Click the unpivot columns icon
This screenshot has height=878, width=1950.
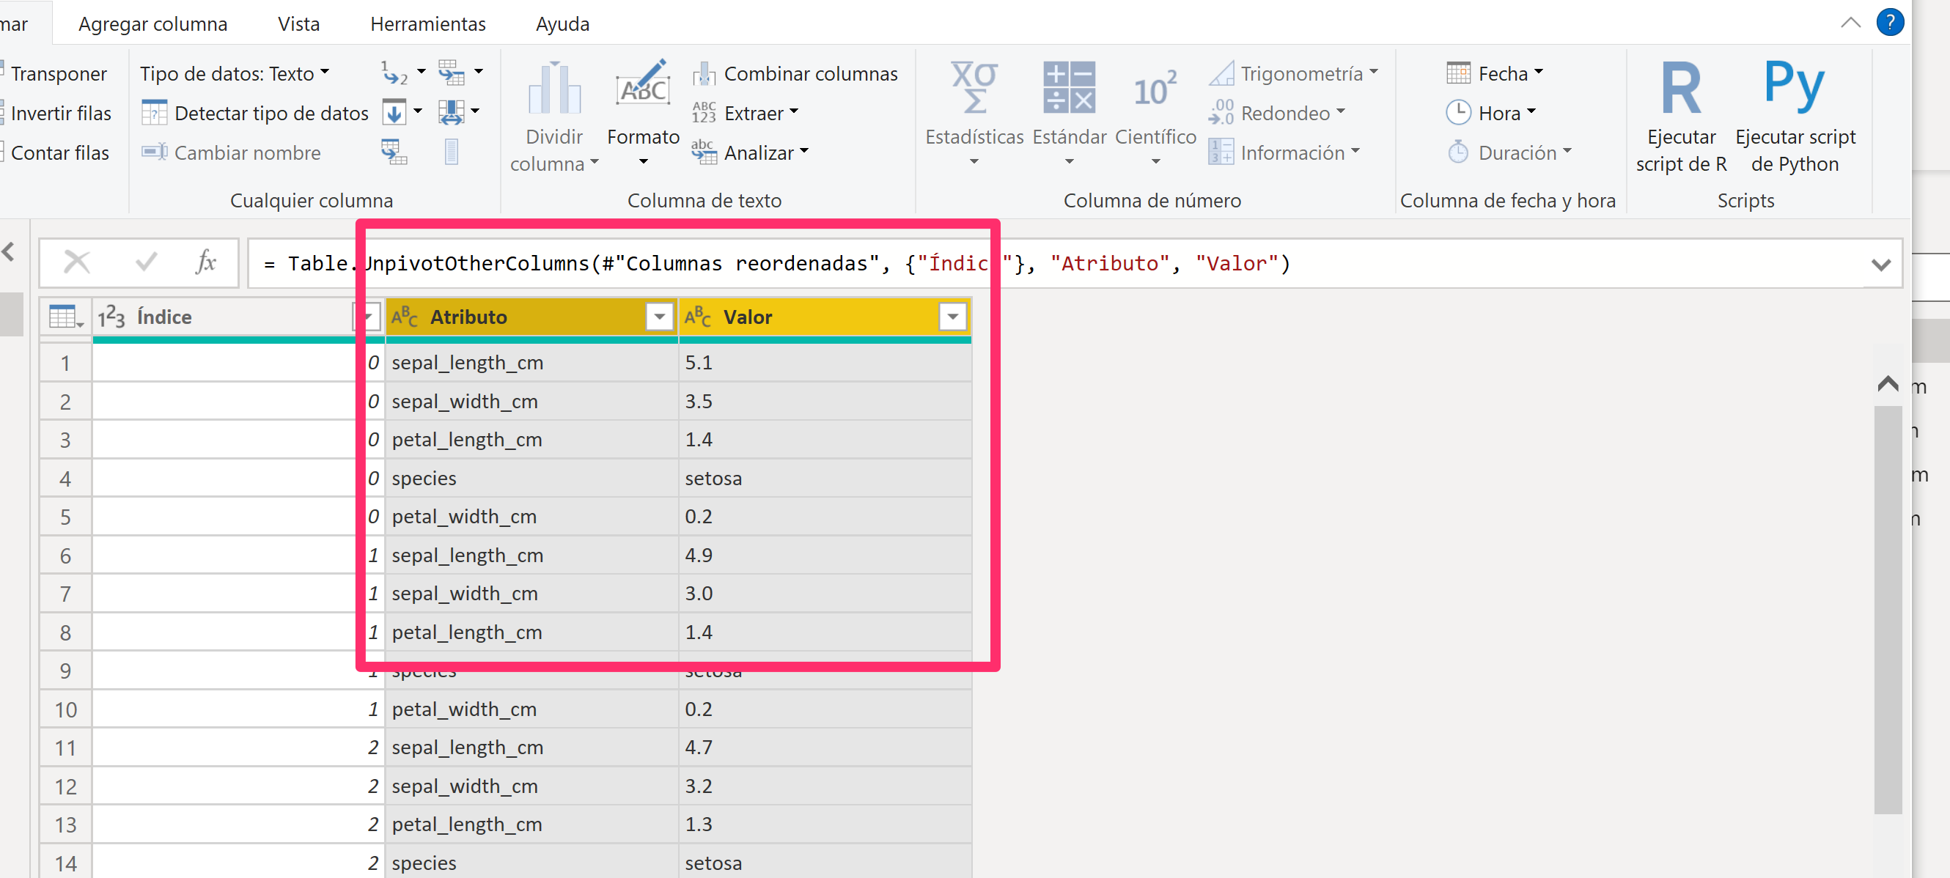pos(452,73)
